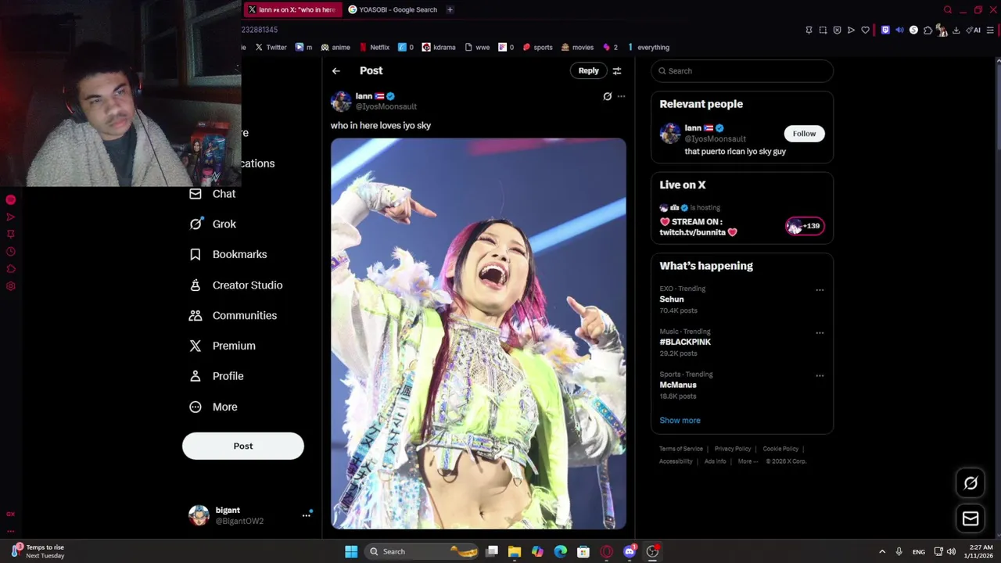Open the wwe bookmark
The height and width of the screenshot is (563, 1001).
click(477, 48)
